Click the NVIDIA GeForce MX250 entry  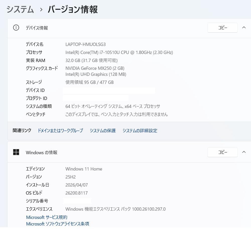click(95, 68)
